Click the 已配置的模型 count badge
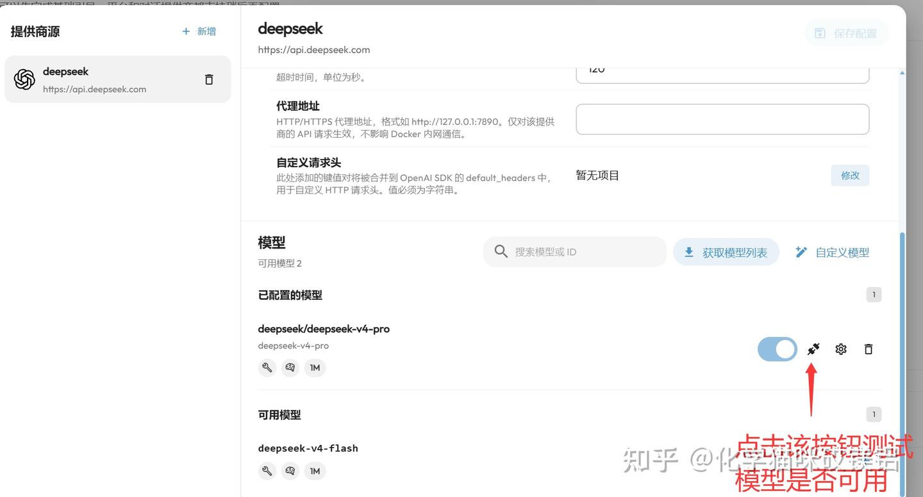 coord(874,295)
